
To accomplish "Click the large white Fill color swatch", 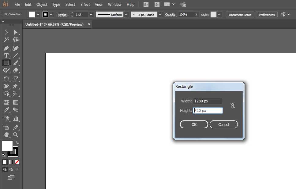I will point(7,146).
